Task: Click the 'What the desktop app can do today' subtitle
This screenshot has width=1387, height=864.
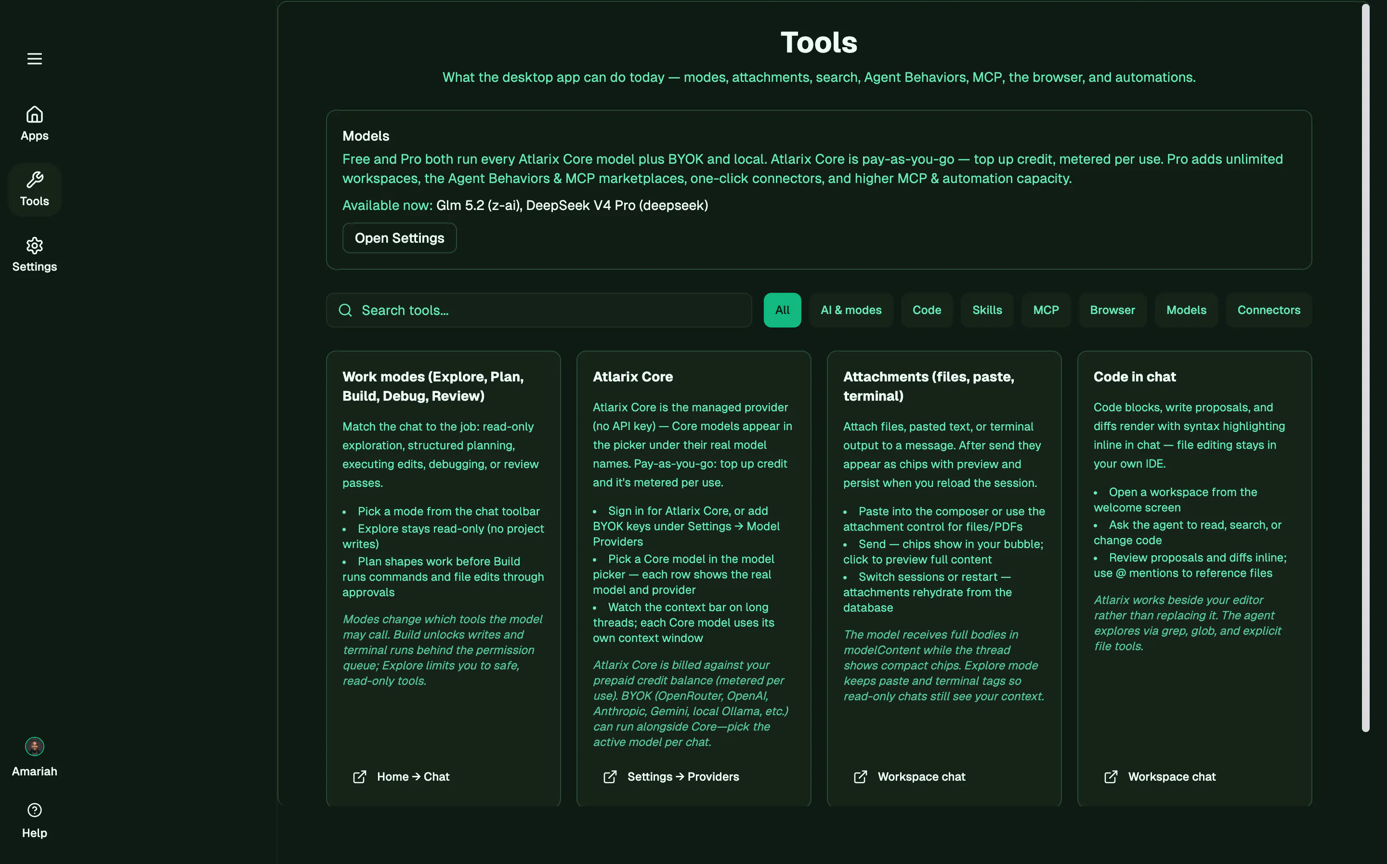Action: click(x=819, y=77)
